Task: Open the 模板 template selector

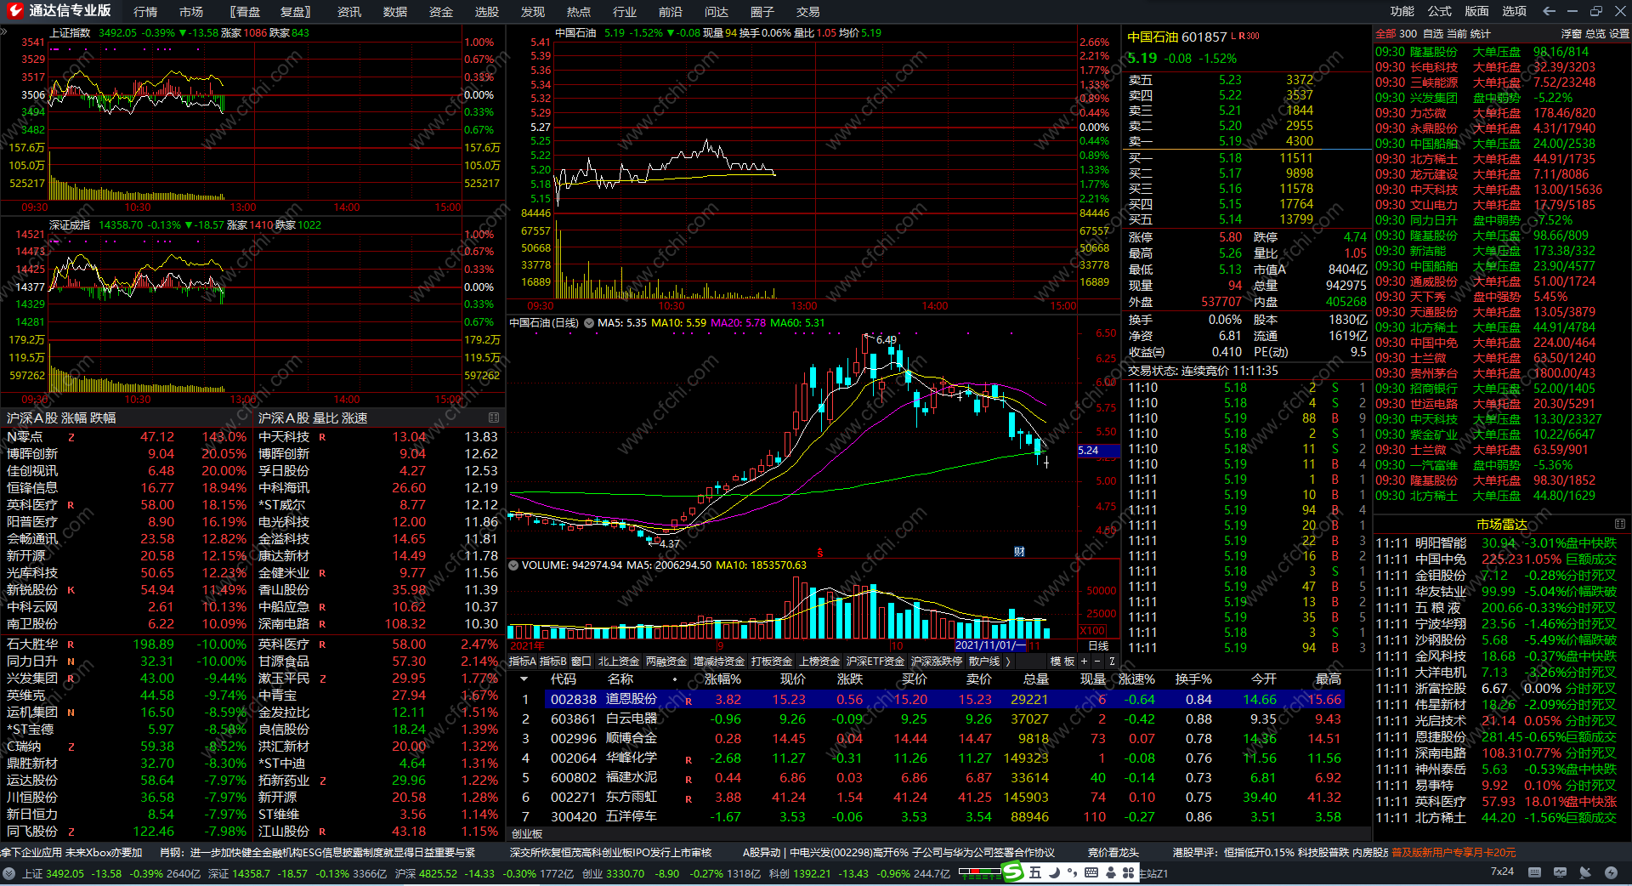Action: (x=1062, y=661)
